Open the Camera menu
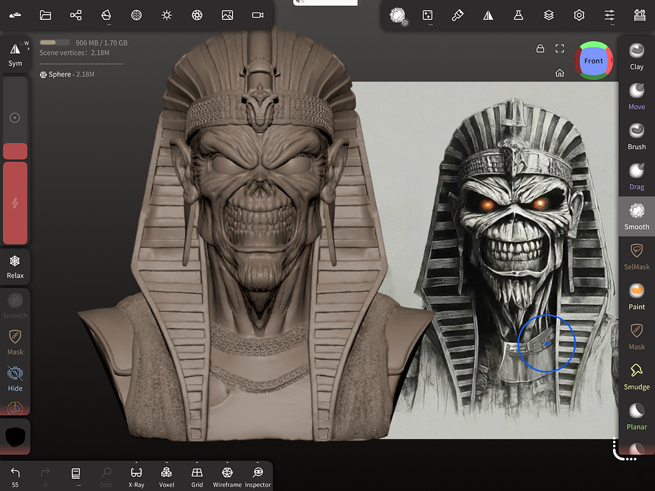The height and width of the screenshot is (491, 655). click(257, 15)
